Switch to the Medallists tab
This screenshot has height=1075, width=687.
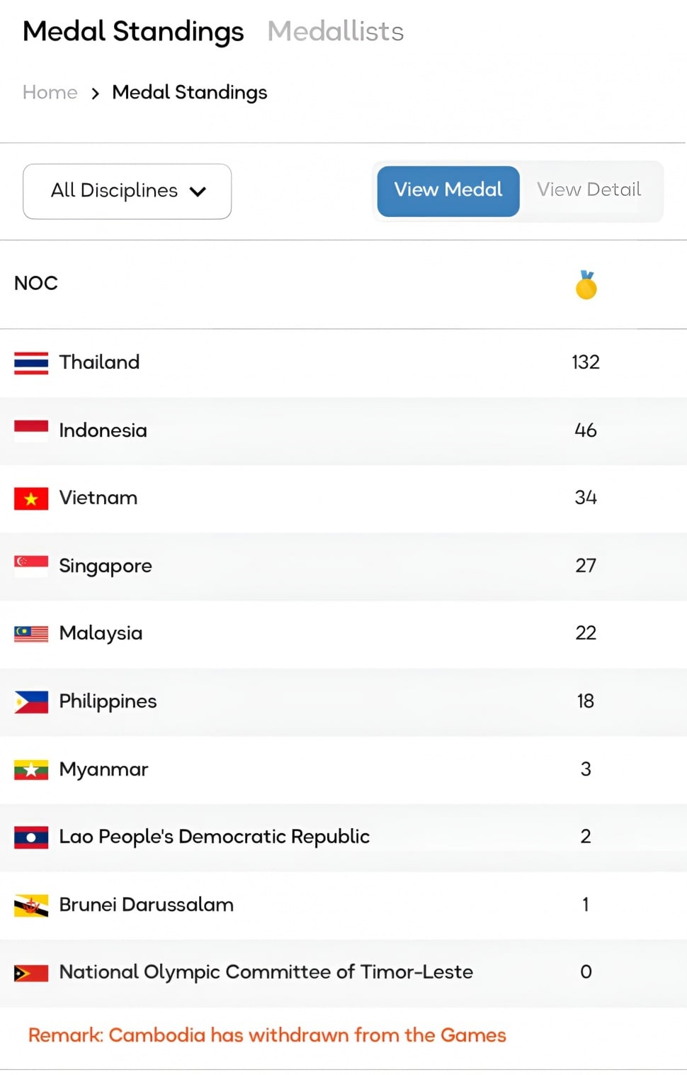pos(335,31)
